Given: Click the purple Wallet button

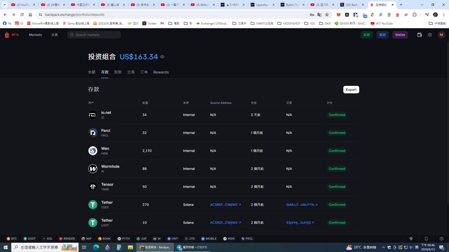Looking at the screenshot, I should point(400,35).
